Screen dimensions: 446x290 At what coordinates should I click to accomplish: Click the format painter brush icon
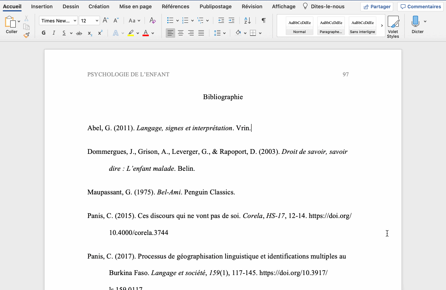tap(26, 35)
